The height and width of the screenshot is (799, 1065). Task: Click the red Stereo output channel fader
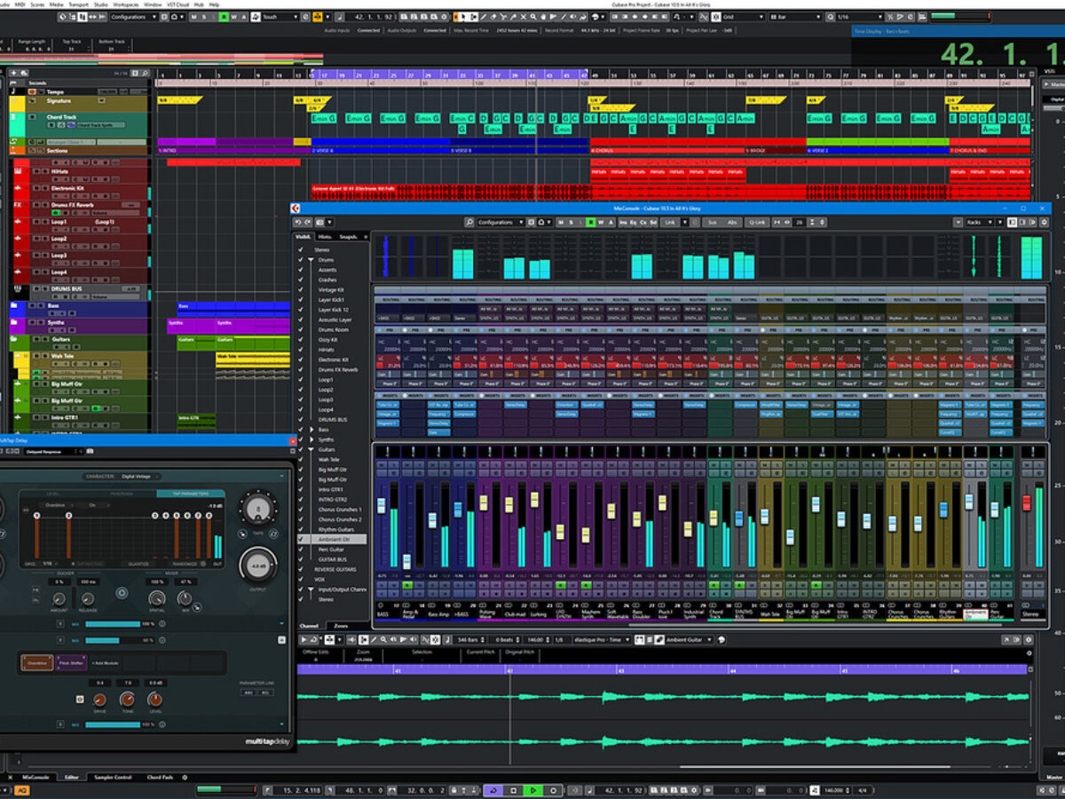[1027, 502]
